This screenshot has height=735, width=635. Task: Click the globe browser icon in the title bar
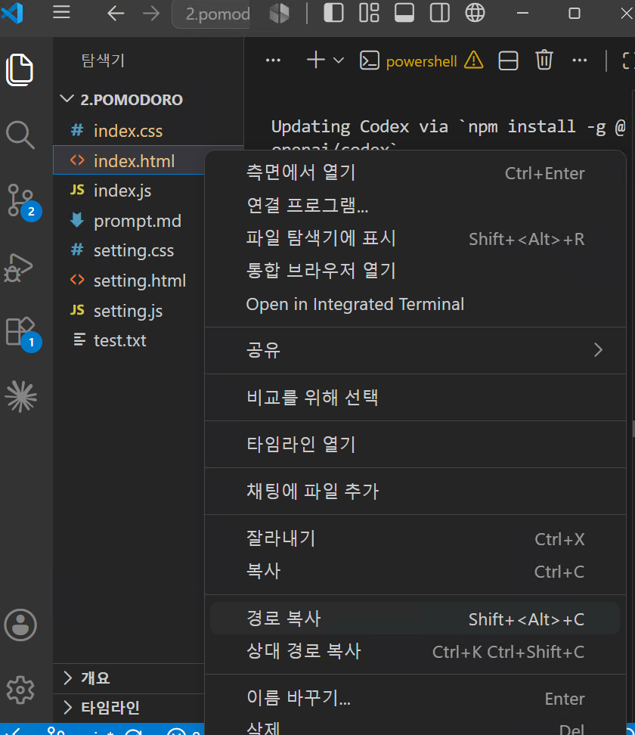pos(475,13)
